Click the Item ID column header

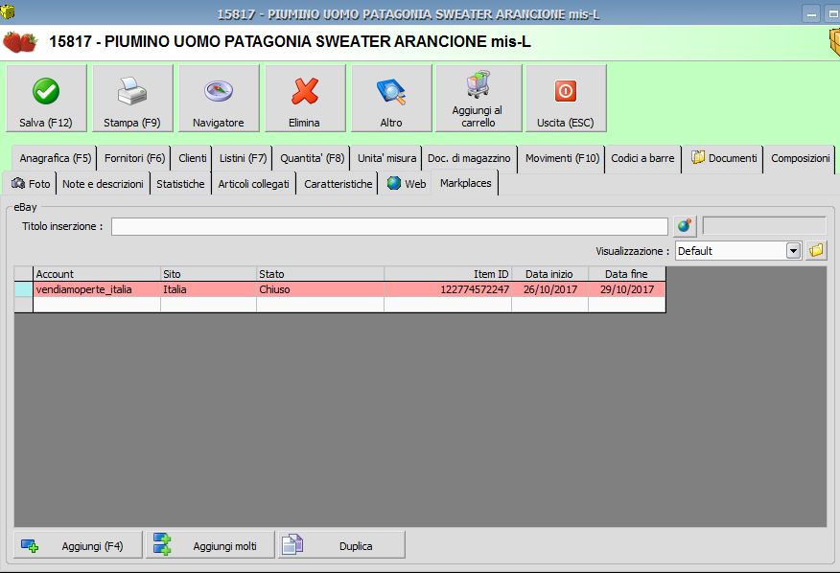click(x=447, y=274)
